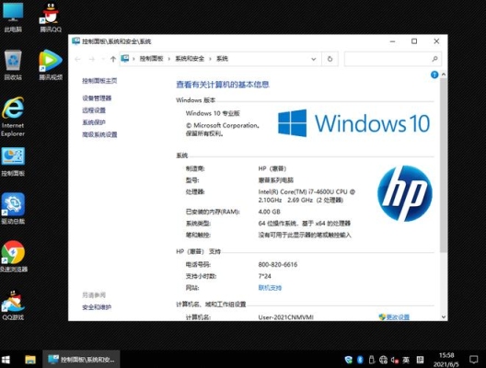The image size is (486, 368).
Task: Launch the 腾讯视频 desktop shortcut
Action: click(51, 65)
